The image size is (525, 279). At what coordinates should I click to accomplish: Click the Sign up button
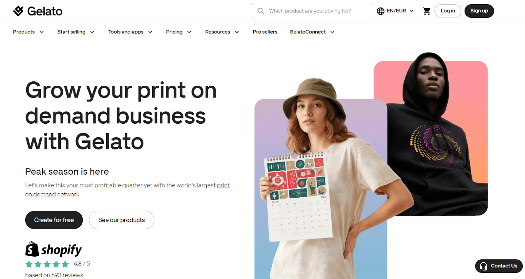(479, 11)
